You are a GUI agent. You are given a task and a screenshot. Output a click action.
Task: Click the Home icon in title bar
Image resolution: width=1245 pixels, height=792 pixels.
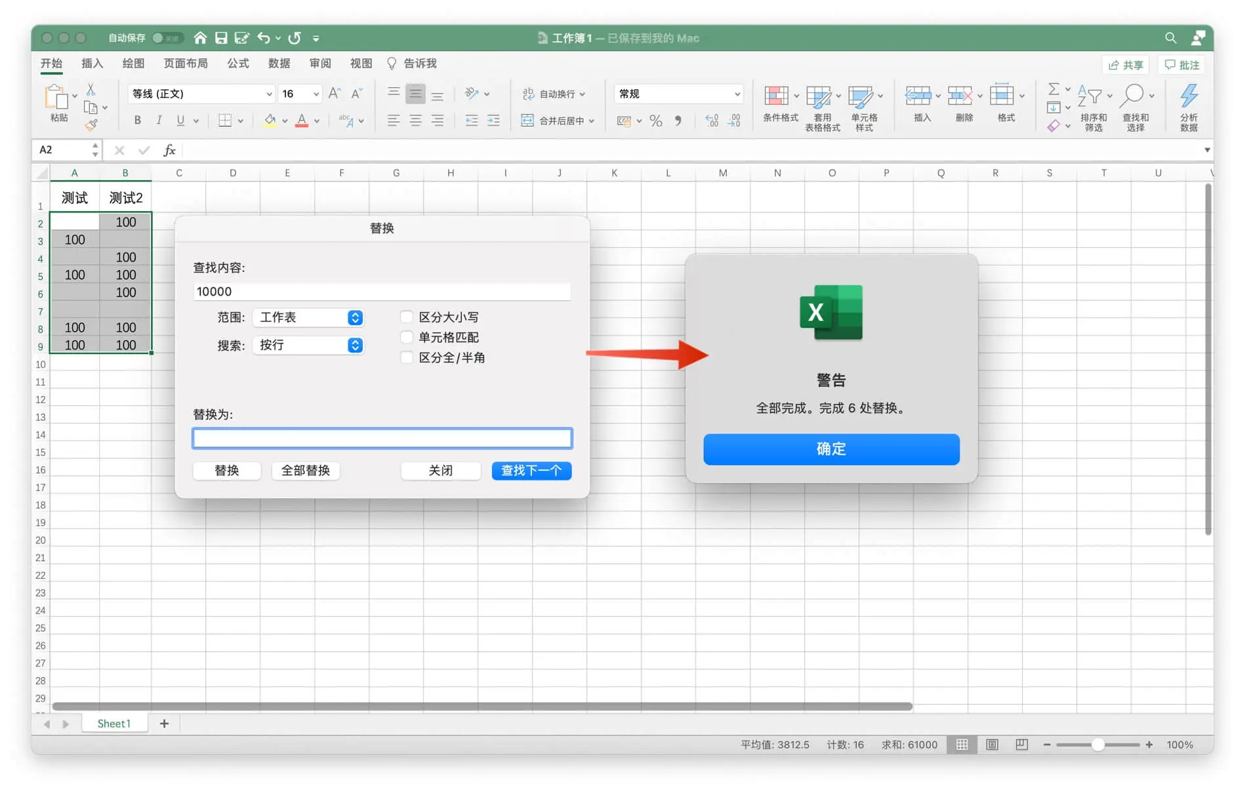(x=201, y=38)
